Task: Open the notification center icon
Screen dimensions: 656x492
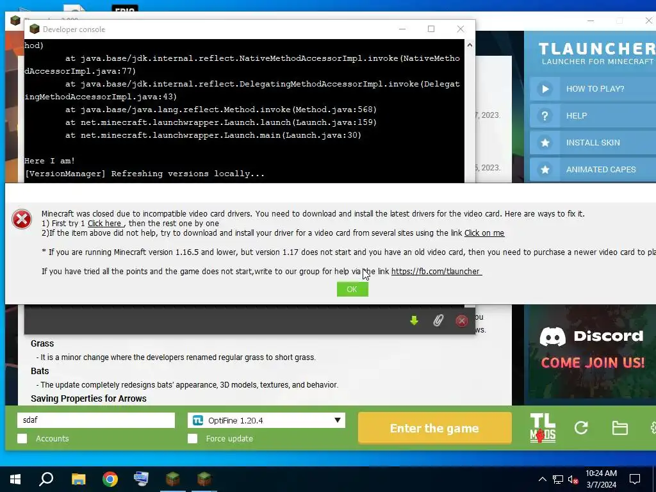Action: tap(635, 479)
